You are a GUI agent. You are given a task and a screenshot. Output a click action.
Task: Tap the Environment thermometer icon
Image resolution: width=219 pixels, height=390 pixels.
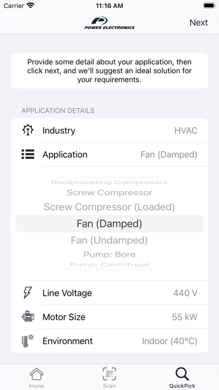tap(28, 341)
